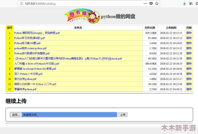Click the address bar URL 127.0.0.1:8888/catalog
This screenshot has height=134, width=198.
[x=40, y=4]
